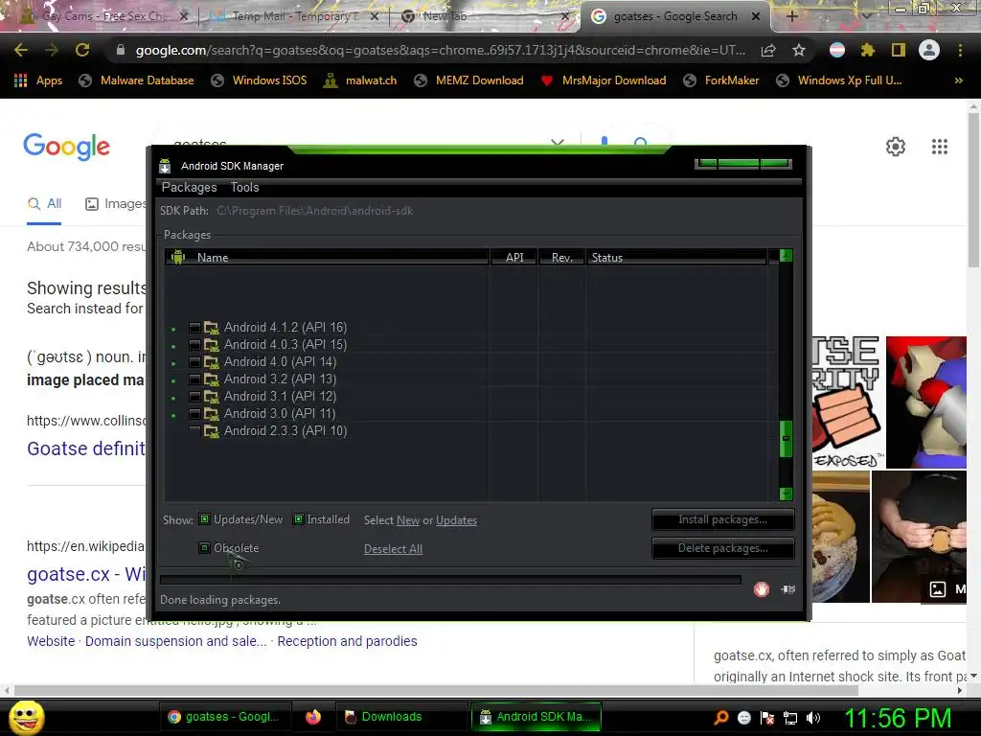Click the Deselect All link
981x736 pixels.
click(x=393, y=549)
